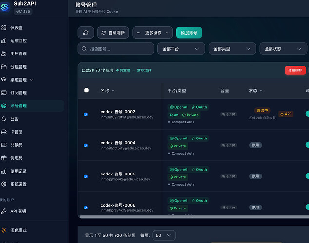Toggle the schedule switch for codex-普号-0002
This screenshot has height=243, width=309.
point(307,114)
